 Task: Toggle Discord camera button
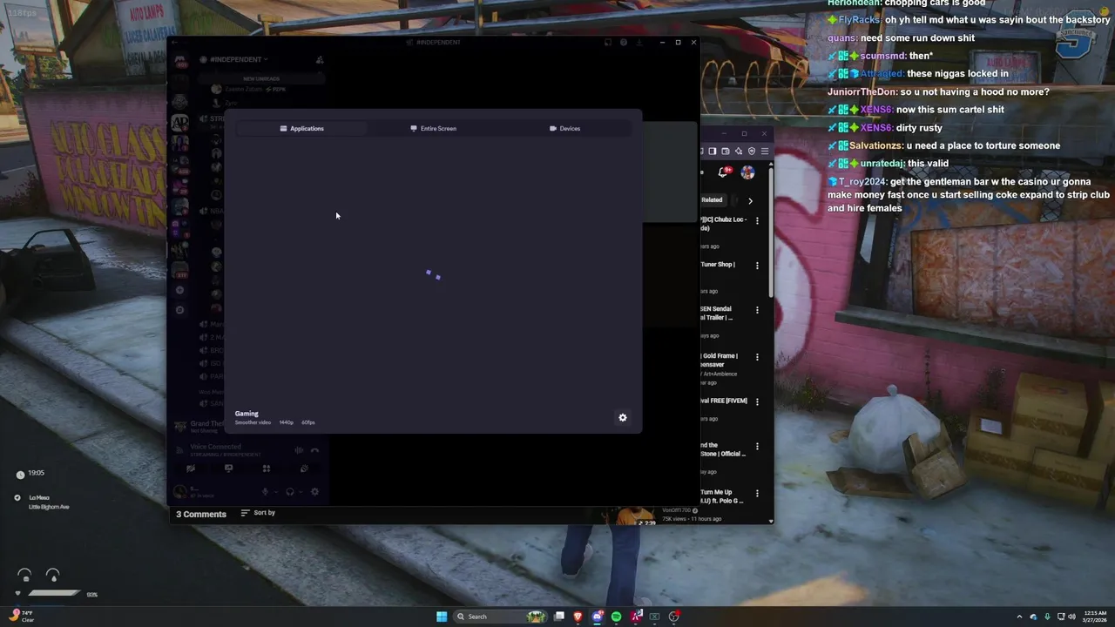pos(191,469)
